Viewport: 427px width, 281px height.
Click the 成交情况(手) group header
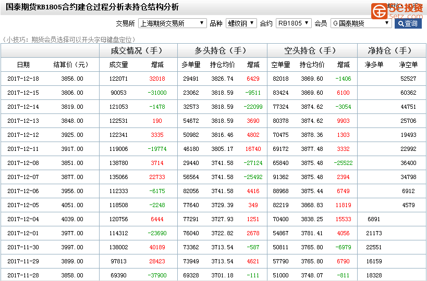pyautogui.click(x=137, y=50)
